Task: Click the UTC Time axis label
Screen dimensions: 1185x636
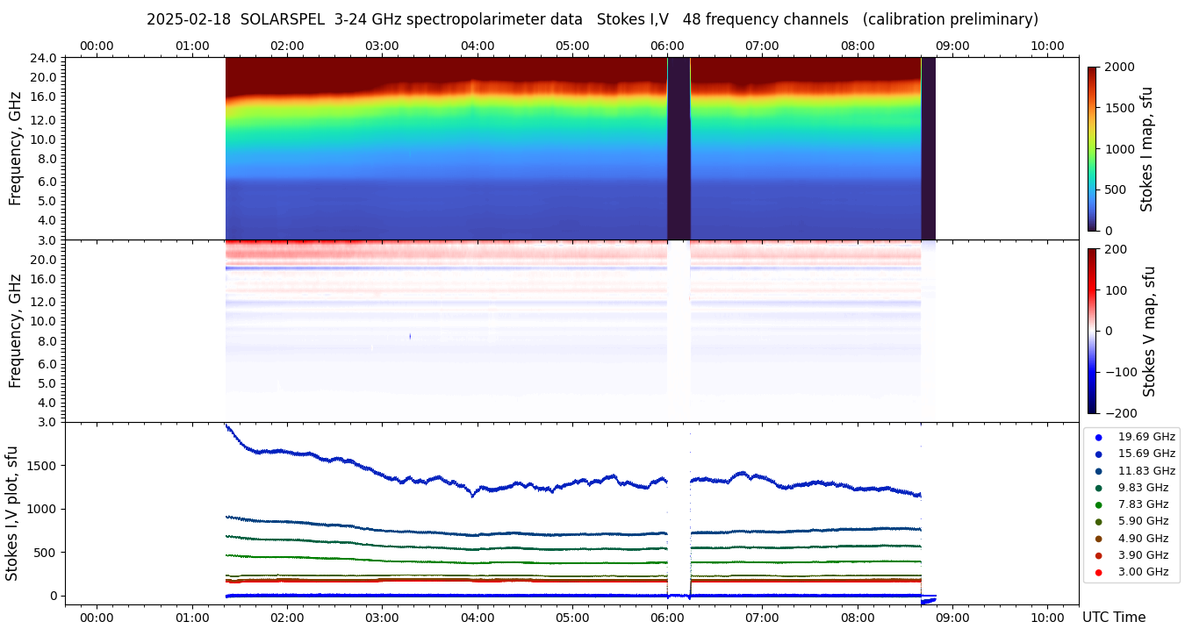Action: point(1114,618)
